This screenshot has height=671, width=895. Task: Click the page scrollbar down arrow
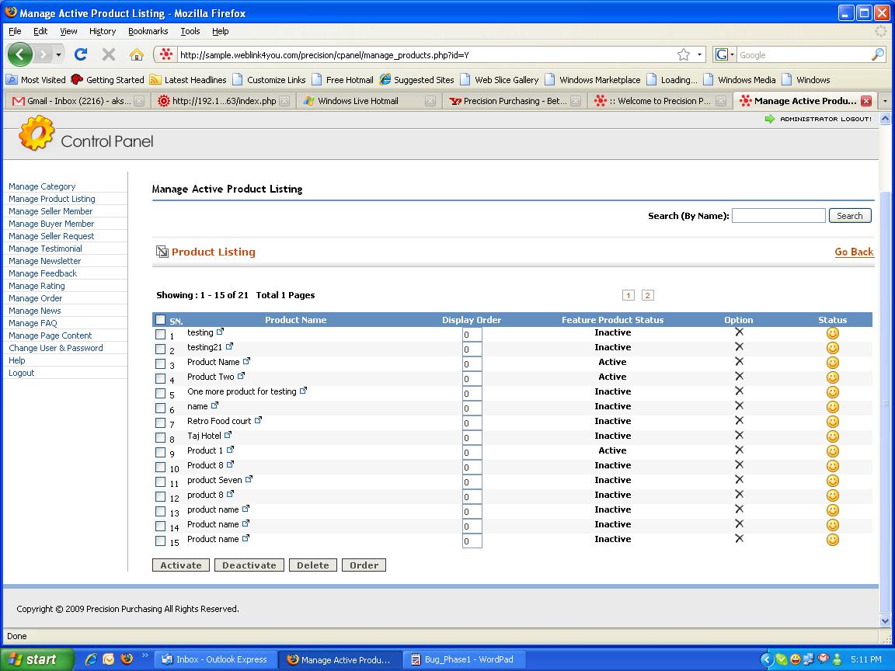pos(886,621)
